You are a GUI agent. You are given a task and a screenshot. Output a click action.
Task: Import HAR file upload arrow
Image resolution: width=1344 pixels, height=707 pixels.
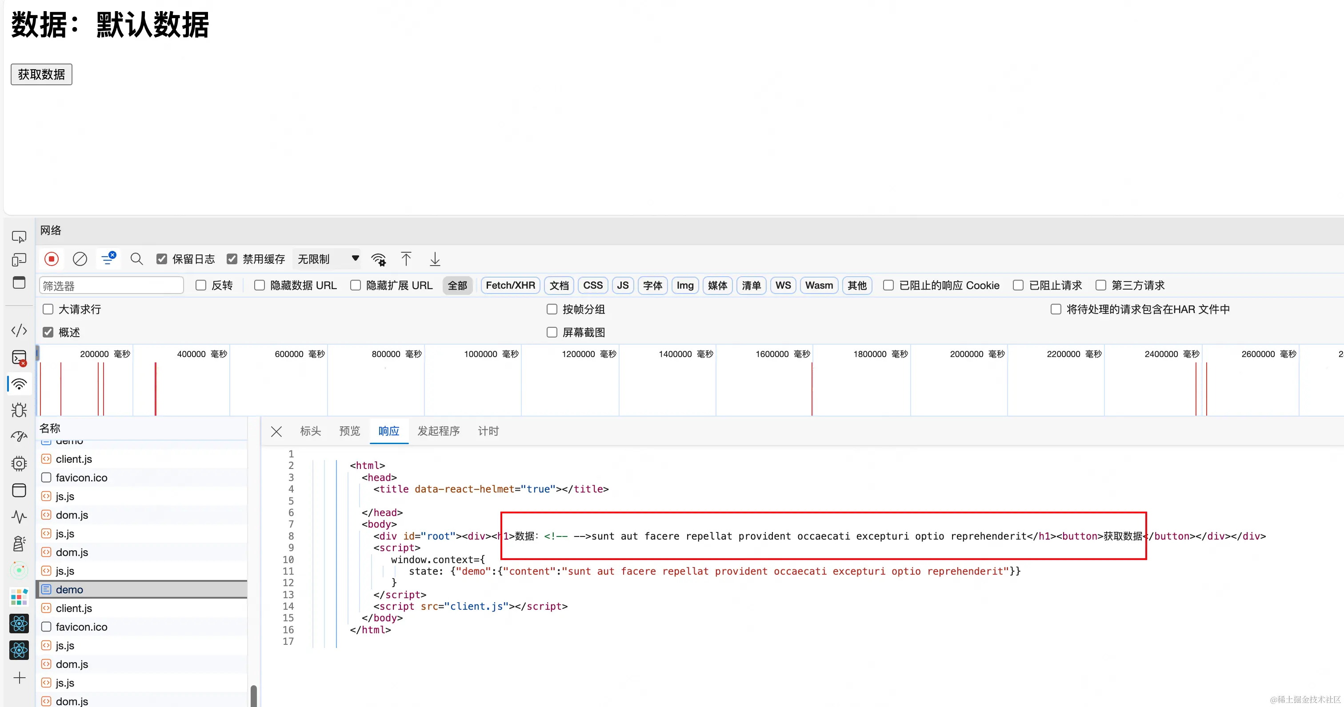tap(406, 259)
